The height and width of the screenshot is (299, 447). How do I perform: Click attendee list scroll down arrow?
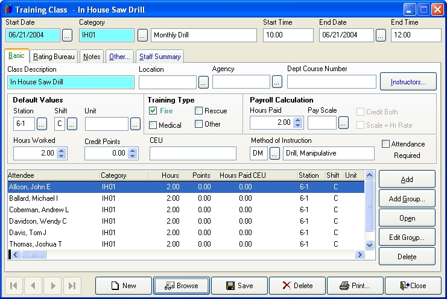[369, 245]
